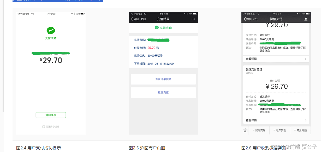The height and width of the screenshot is (152, 321).
Task: Tap the 返回商家 button
Action: coord(51,115)
